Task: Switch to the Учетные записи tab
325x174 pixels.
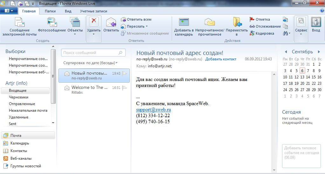Action: click(x=94, y=11)
